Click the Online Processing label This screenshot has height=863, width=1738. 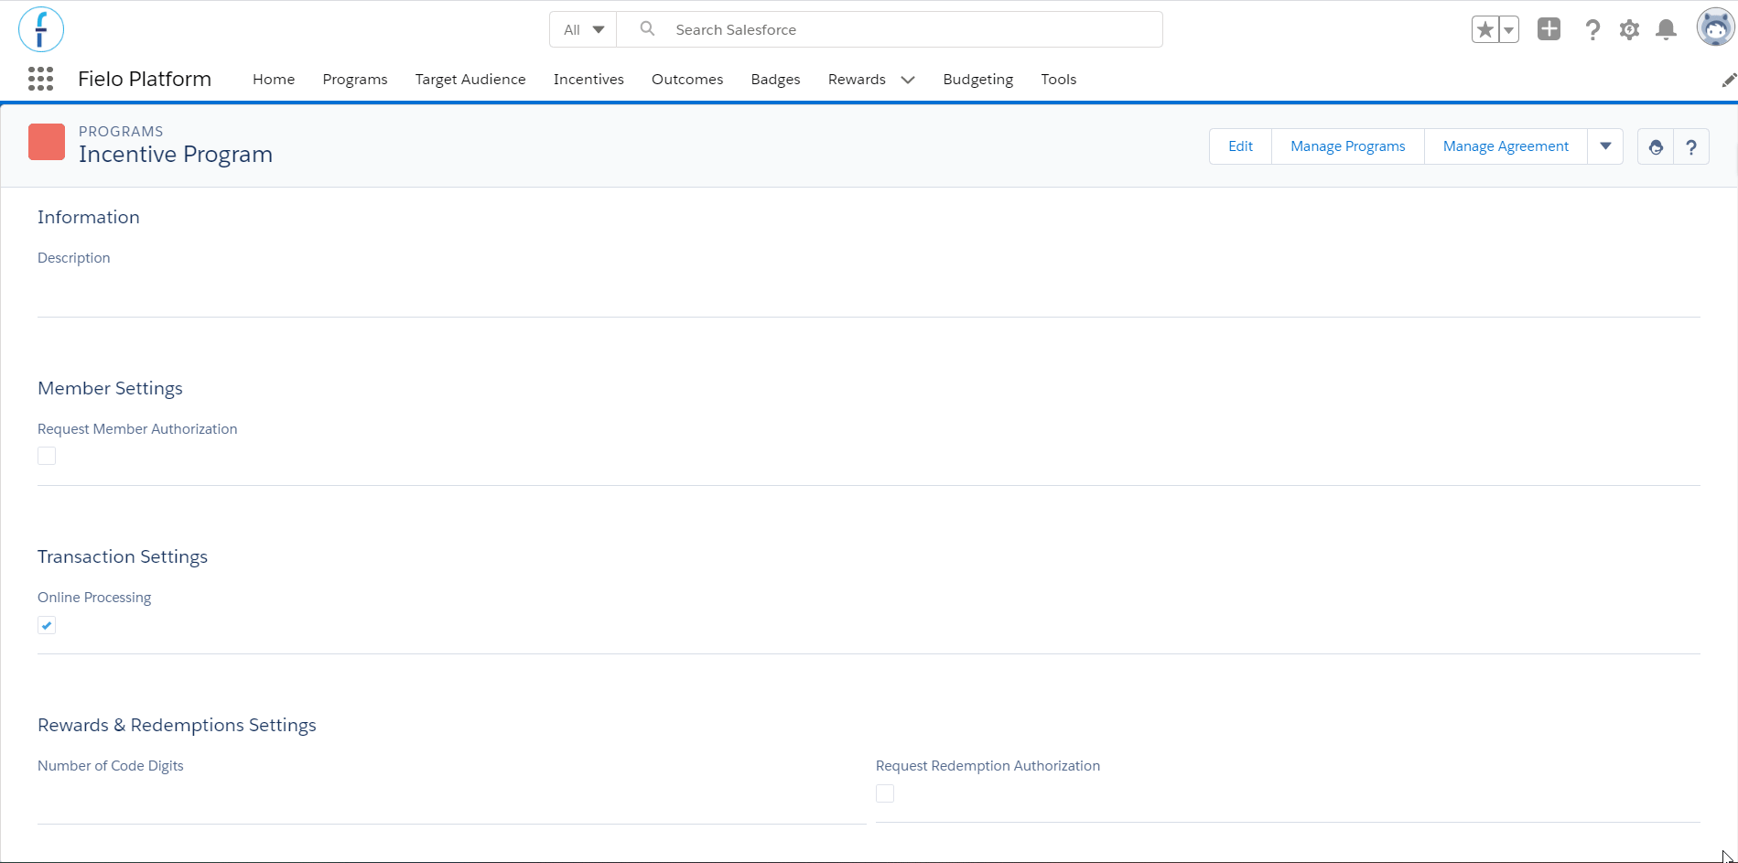94,598
